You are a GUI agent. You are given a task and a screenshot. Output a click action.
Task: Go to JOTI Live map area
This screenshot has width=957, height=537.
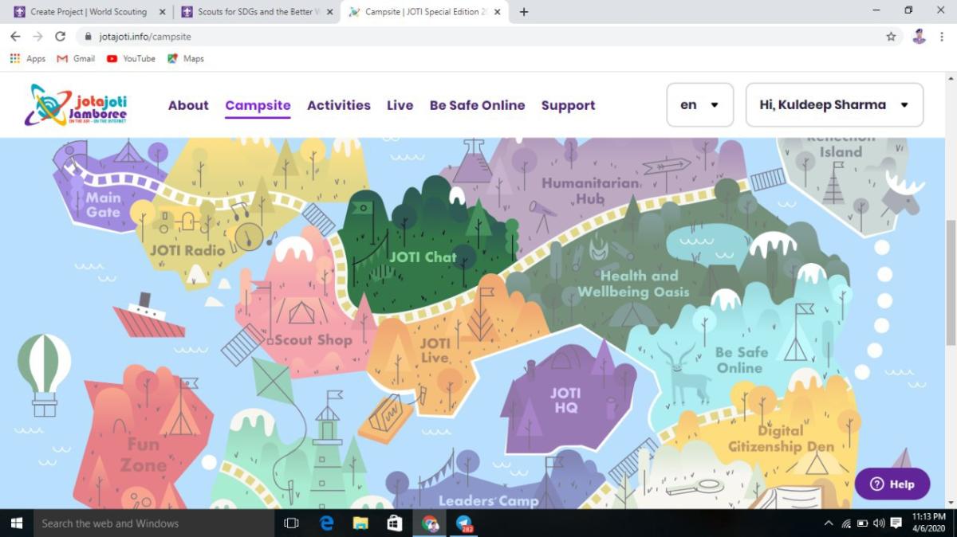pyautogui.click(x=435, y=351)
